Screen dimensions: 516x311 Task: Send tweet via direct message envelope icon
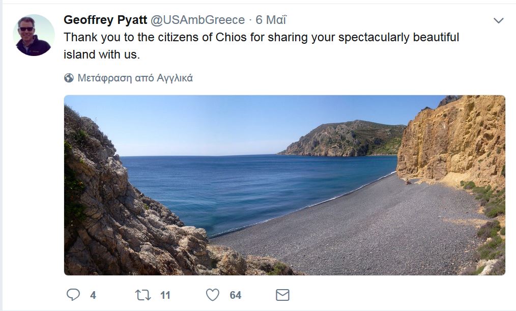282,295
